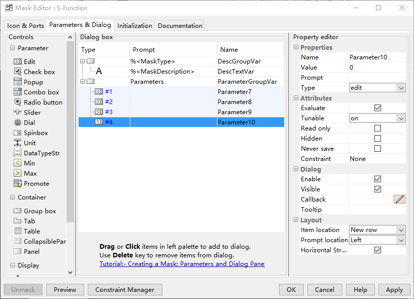Click the Name field showing Parameter10
Image resolution: width=414 pixels, height=299 pixels.
pos(377,57)
